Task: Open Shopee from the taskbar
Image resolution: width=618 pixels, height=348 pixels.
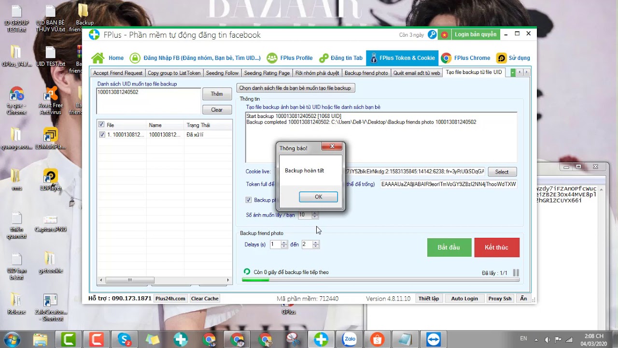Action: (x=377, y=339)
